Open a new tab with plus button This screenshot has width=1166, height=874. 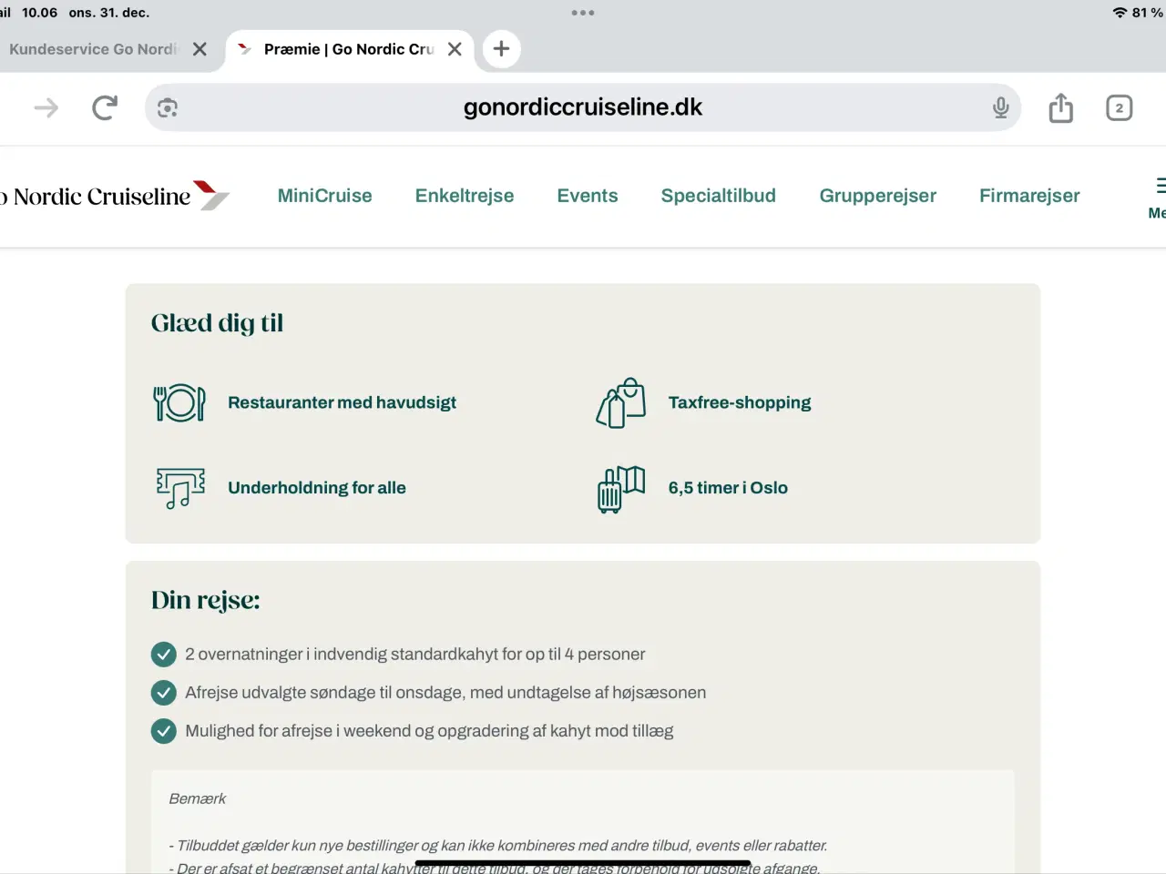tap(501, 49)
